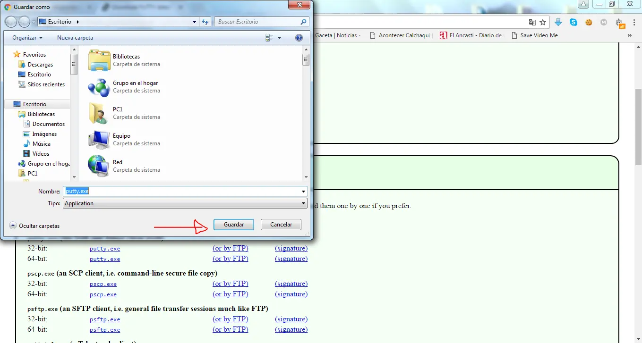Click the 64-bit pscp.exe link

(103, 294)
